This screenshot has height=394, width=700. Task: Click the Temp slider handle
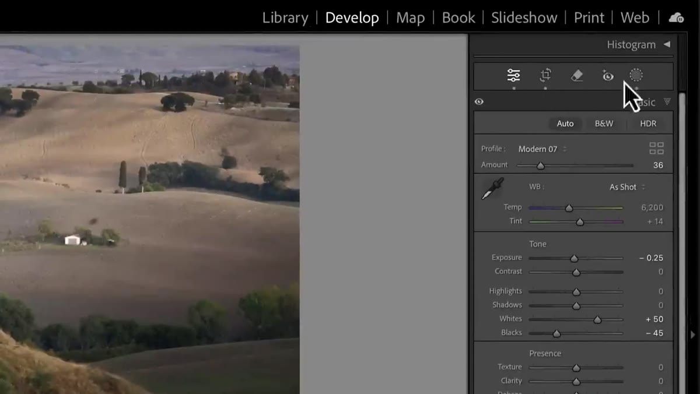(569, 208)
